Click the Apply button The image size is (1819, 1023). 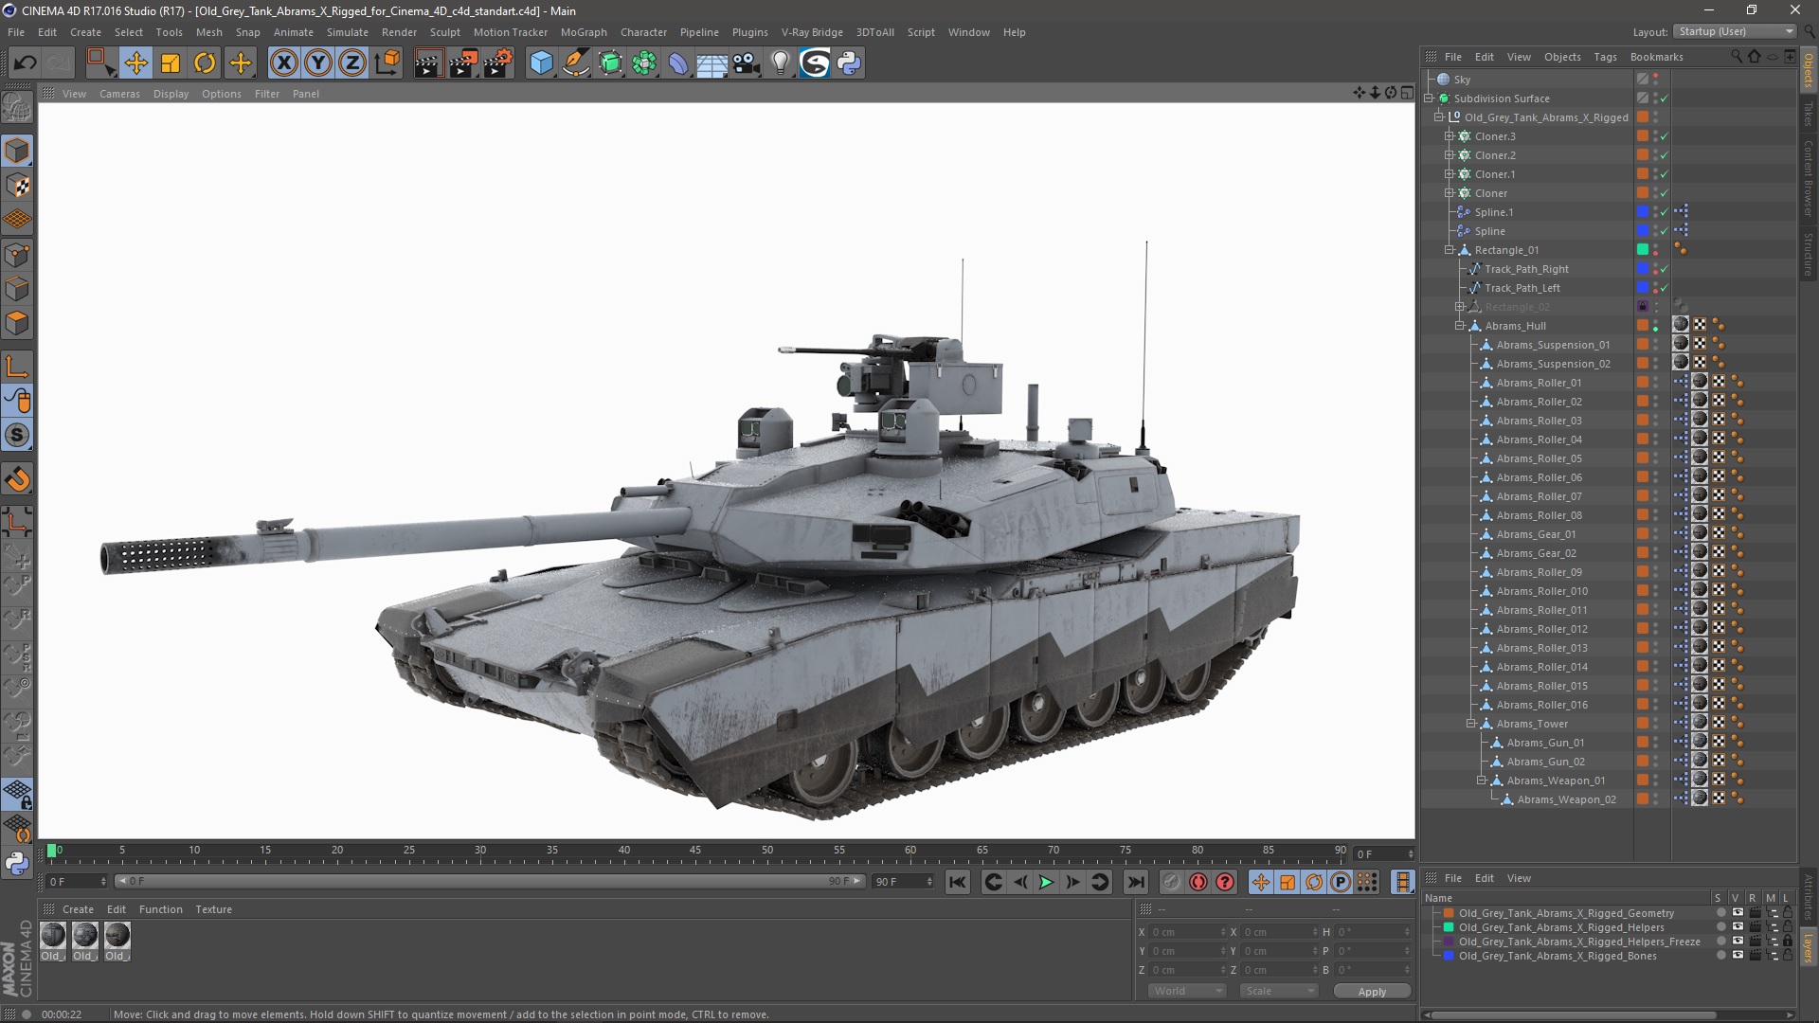pyautogui.click(x=1371, y=992)
